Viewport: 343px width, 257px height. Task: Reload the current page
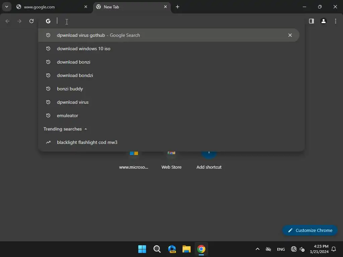click(31, 21)
